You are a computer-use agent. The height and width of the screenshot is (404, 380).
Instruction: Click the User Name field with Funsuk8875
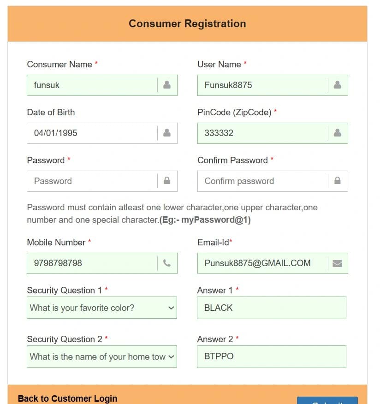(x=263, y=85)
